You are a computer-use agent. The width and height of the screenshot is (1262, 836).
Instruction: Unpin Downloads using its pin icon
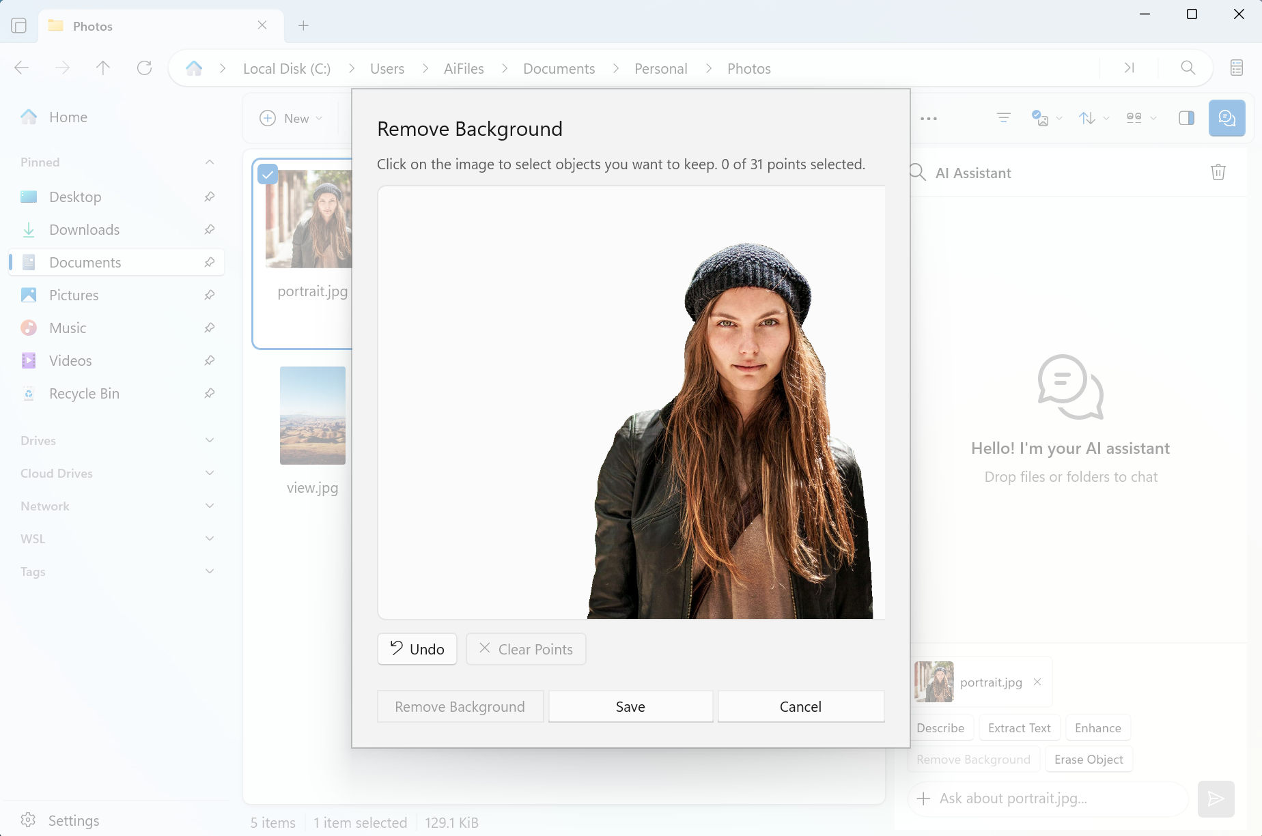coord(210,229)
